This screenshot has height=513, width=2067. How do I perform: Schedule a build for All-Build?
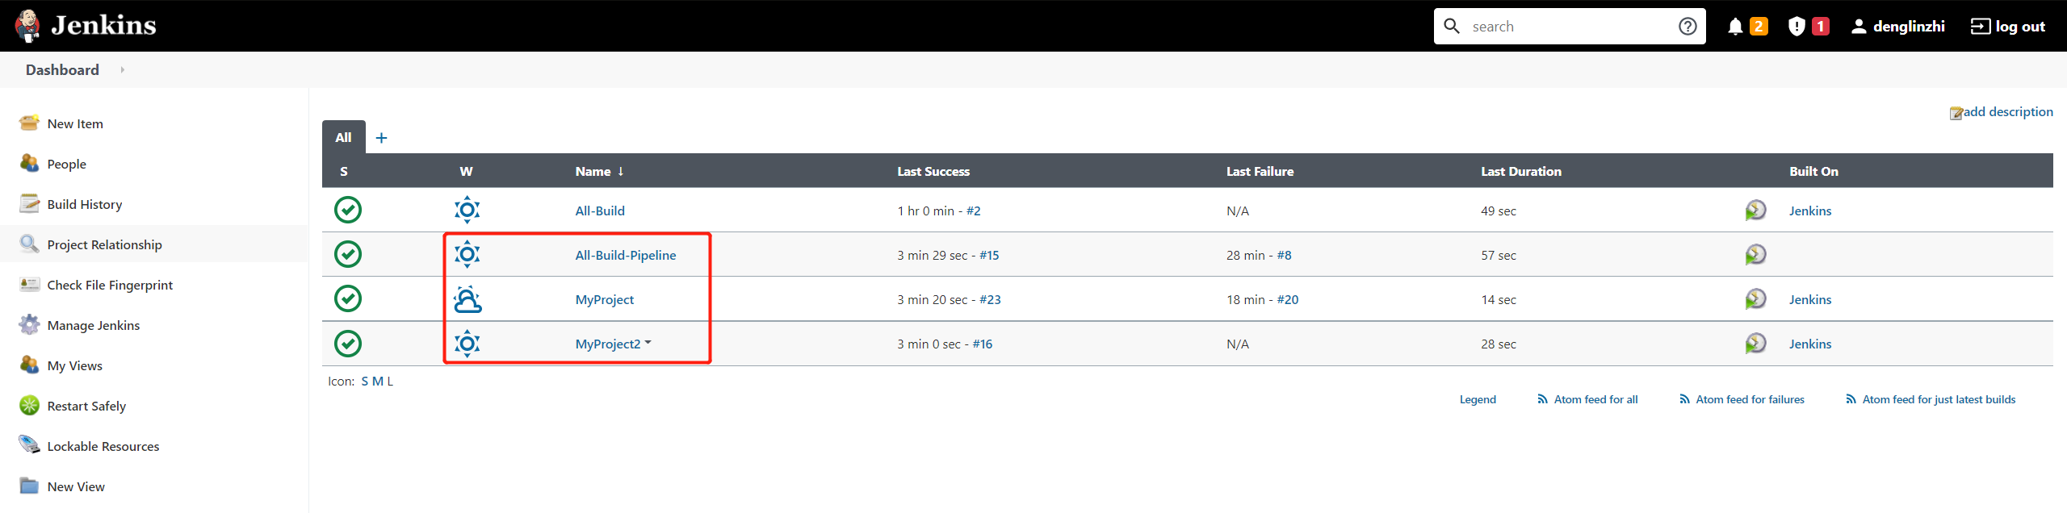[x=1755, y=211]
